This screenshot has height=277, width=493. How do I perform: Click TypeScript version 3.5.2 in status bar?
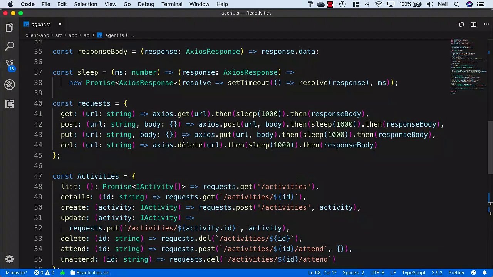[x=437, y=273]
